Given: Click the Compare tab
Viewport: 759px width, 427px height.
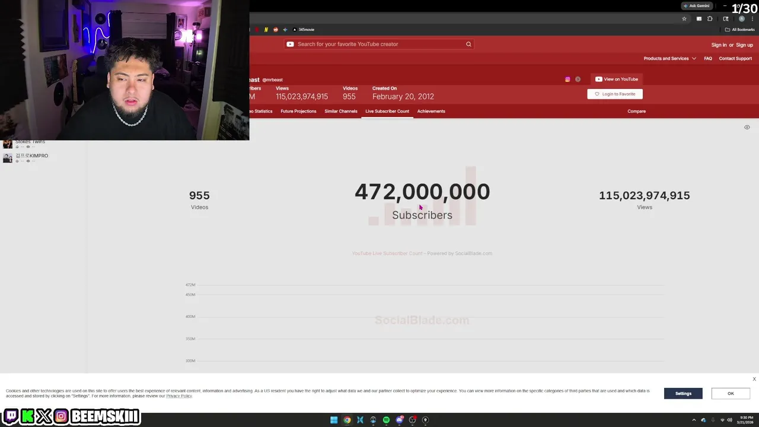Looking at the screenshot, I should [636, 111].
